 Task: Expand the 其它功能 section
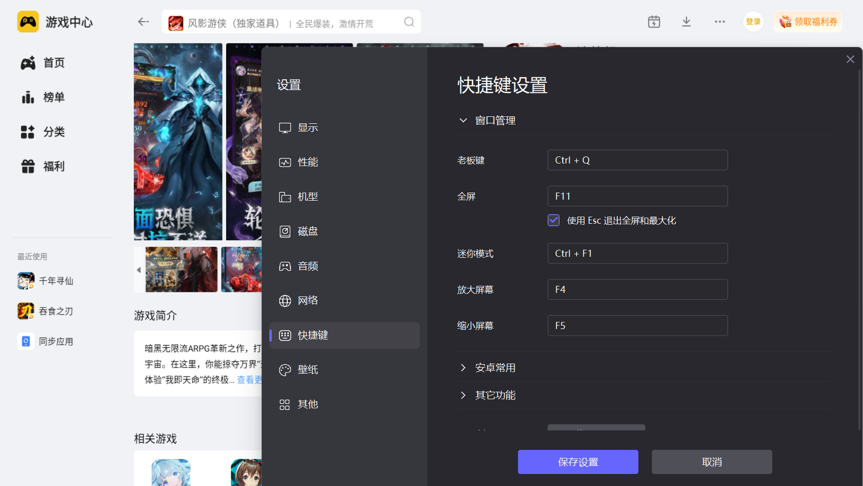coord(463,395)
